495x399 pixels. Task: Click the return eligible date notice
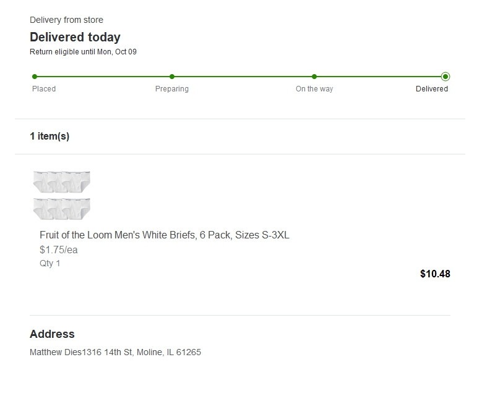[83, 52]
